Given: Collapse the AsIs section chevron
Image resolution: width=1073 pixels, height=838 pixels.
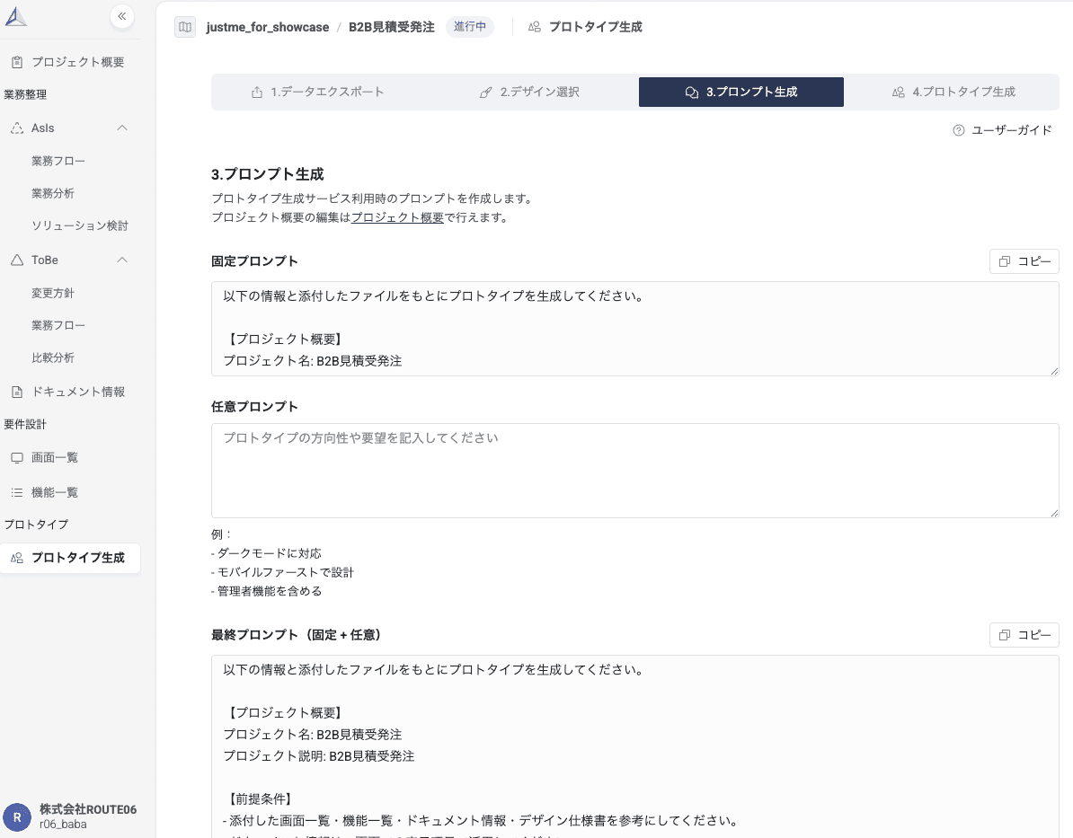Looking at the screenshot, I should point(123,128).
